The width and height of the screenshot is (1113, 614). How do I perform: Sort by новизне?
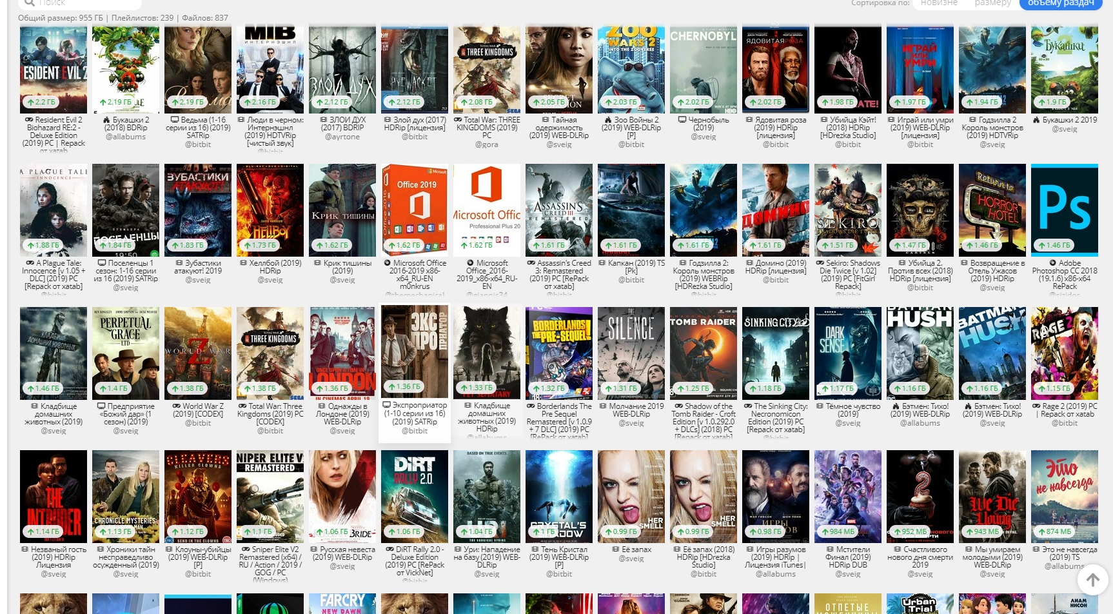pos(939,3)
